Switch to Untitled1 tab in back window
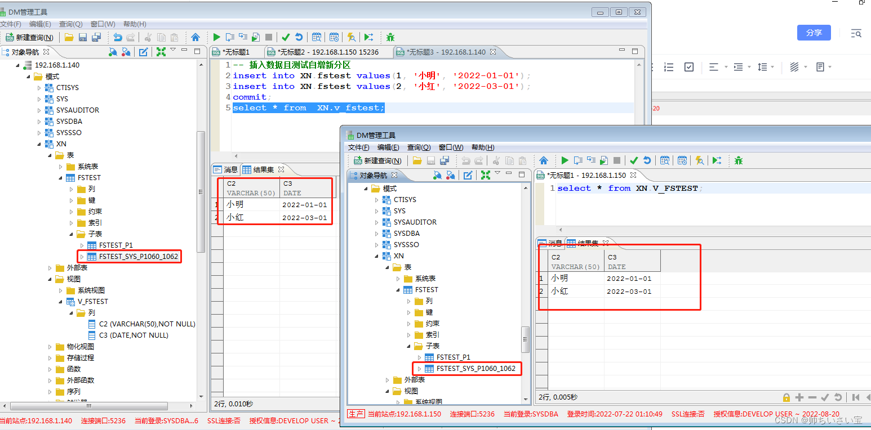Image resolution: width=871 pixels, height=430 pixels. point(230,52)
